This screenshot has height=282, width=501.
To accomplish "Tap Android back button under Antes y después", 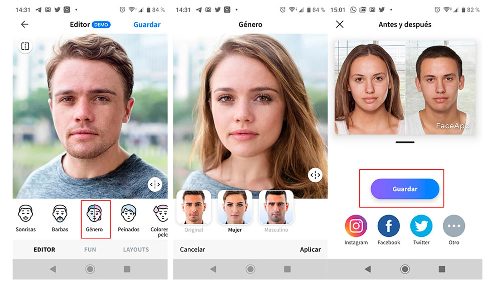I will click(368, 269).
